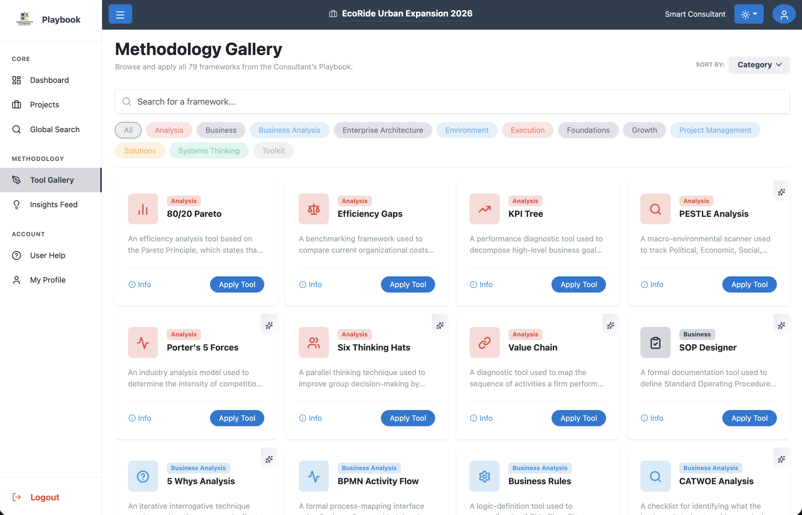
Task: Click the user profile avatar icon
Action: point(784,14)
